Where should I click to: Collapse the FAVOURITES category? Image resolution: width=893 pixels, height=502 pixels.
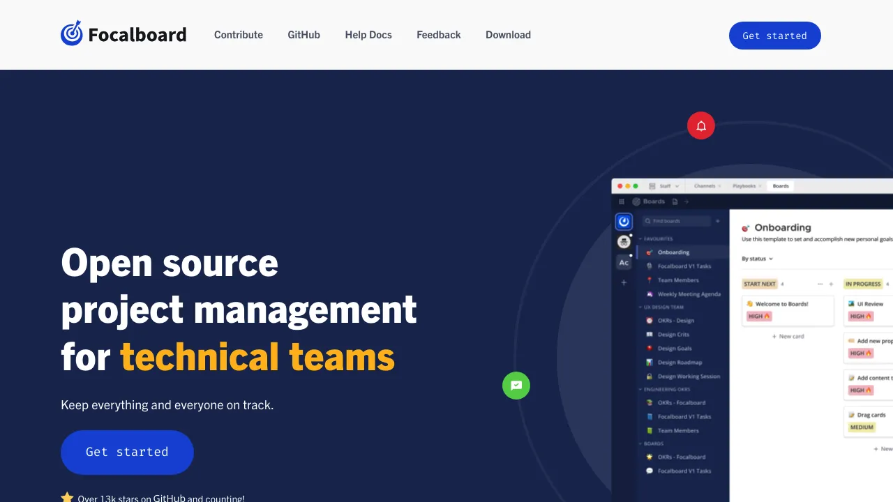tap(640, 238)
